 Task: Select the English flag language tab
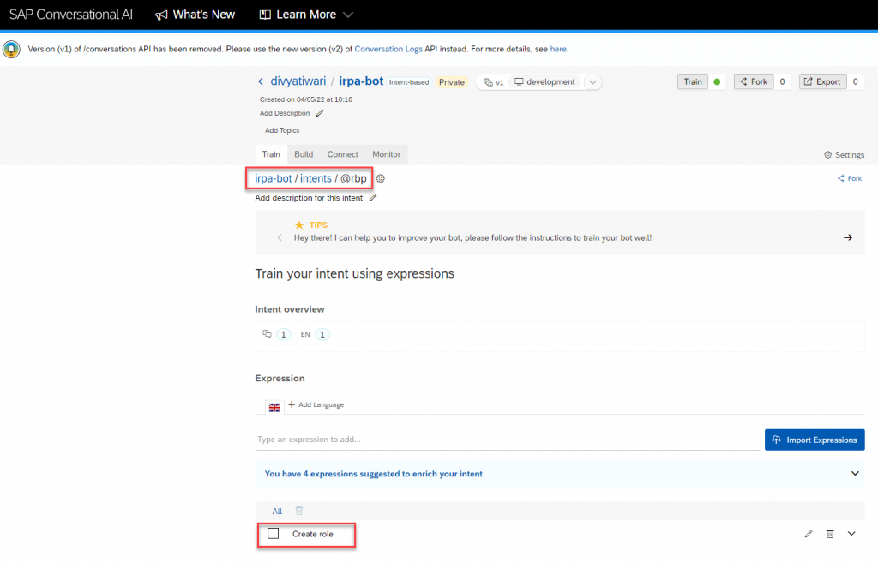coord(274,407)
